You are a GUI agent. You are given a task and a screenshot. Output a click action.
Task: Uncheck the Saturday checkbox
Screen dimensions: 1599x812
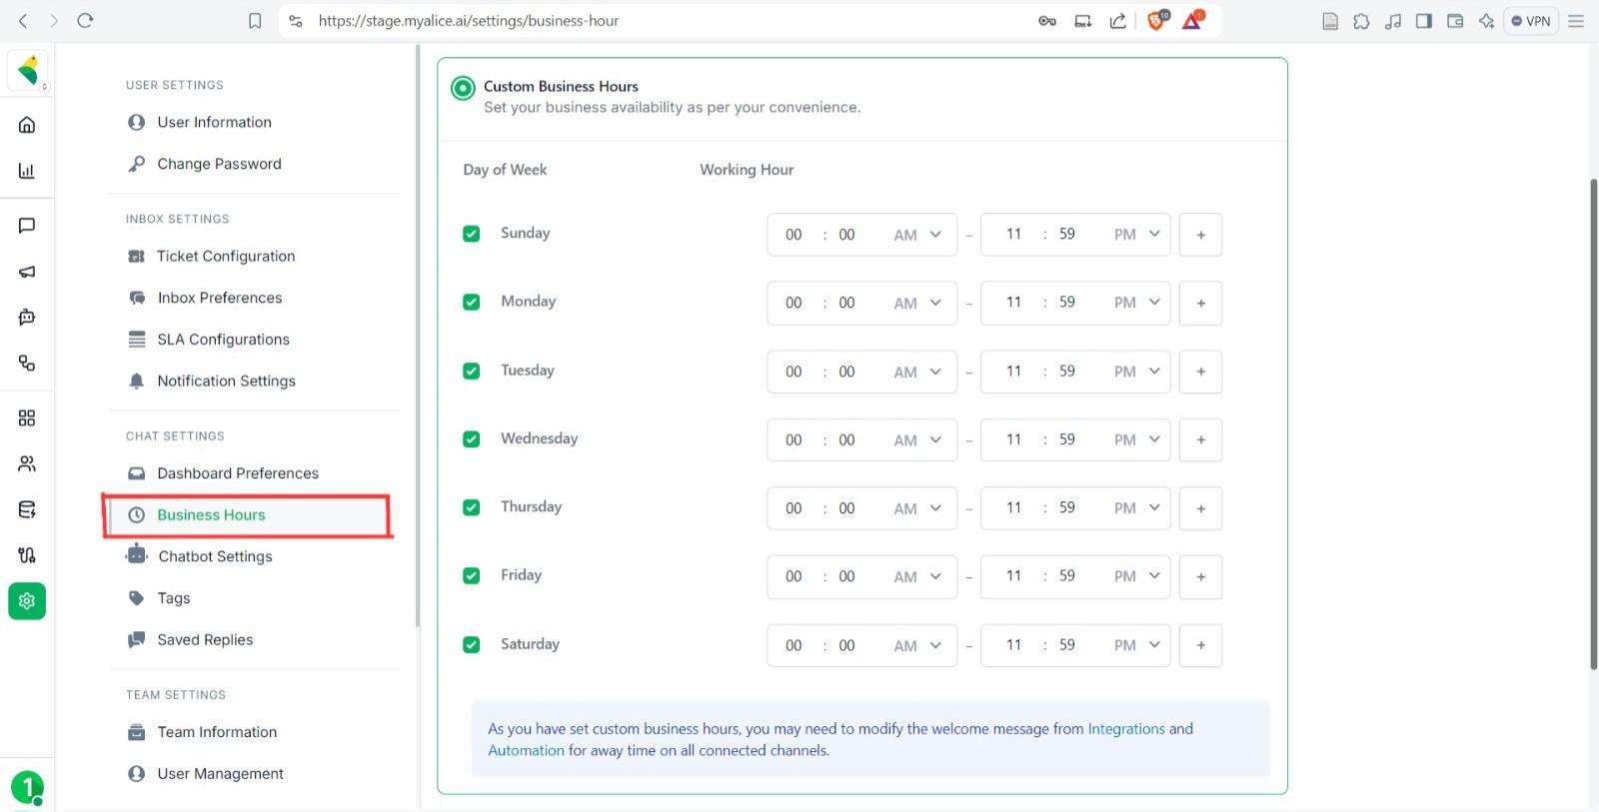point(472,644)
